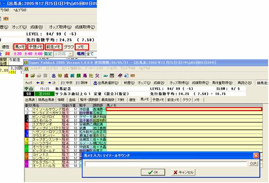Screen dimensions: 269x183
Task: Open the 場所 全て combo box
Action: point(91,54)
